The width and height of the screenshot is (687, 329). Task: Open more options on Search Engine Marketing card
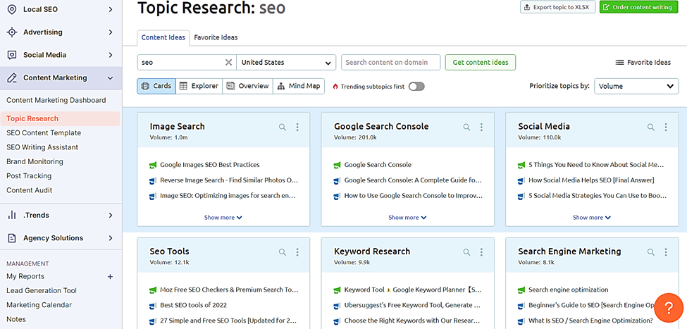point(666,252)
